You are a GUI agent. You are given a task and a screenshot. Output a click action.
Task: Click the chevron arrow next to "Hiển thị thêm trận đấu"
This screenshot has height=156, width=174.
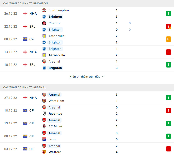point(103,77)
